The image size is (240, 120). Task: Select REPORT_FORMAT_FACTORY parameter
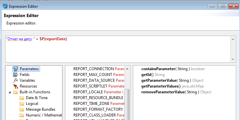click(x=99, y=109)
